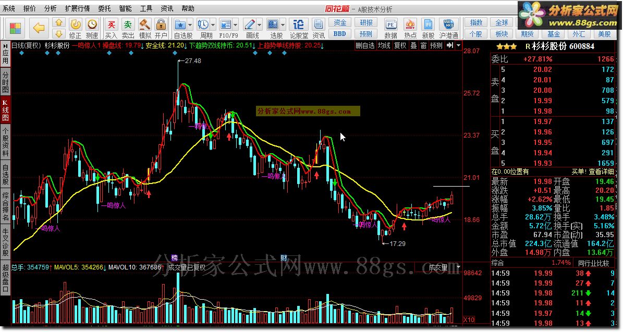Toggle the 窗 window button
The image size is (623, 332).
(x=423, y=46)
